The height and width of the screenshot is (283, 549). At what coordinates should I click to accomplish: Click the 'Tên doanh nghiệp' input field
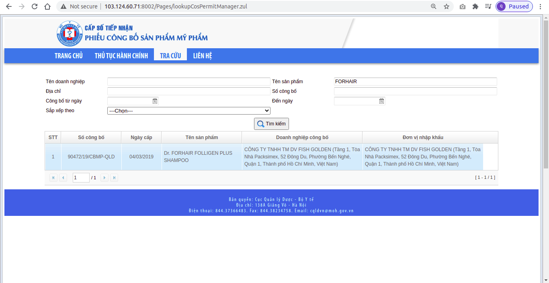(x=188, y=82)
